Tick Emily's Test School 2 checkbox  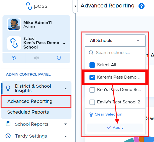tap(92, 102)
